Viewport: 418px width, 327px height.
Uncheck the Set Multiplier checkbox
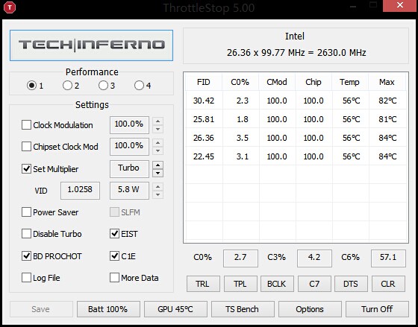click(26, 168)
